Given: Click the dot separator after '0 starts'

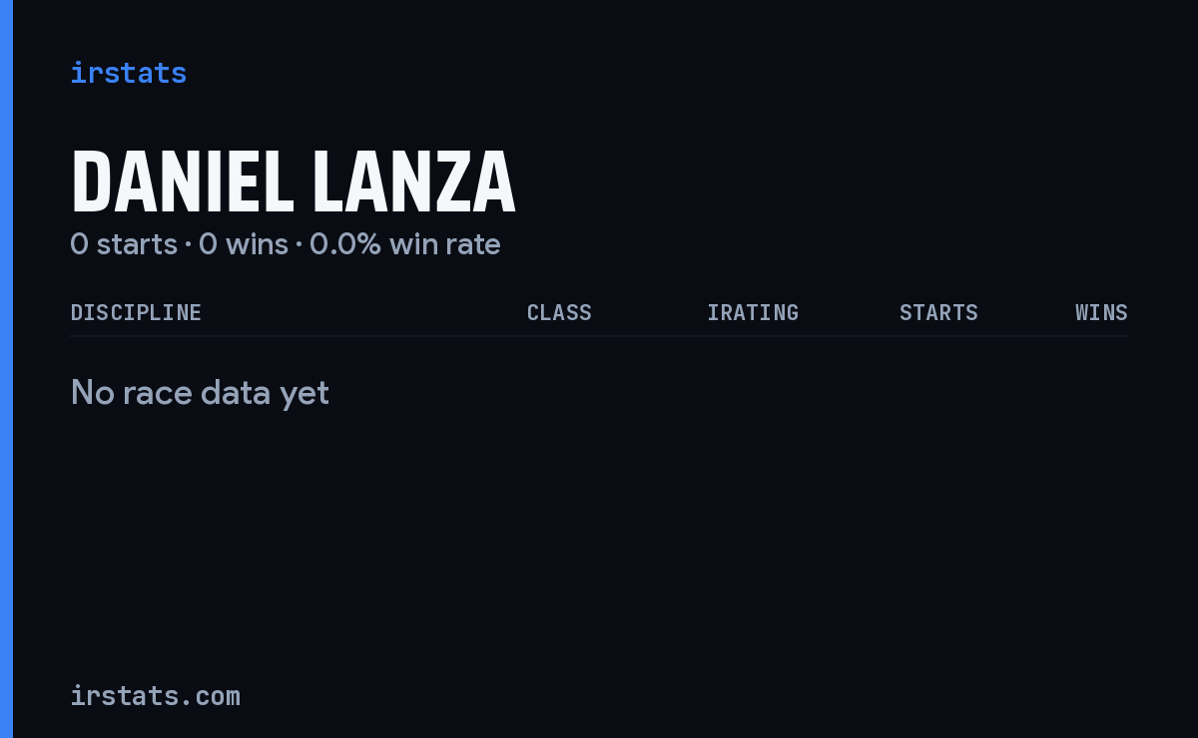Looking at the screenshot, I should pos(188,245).
